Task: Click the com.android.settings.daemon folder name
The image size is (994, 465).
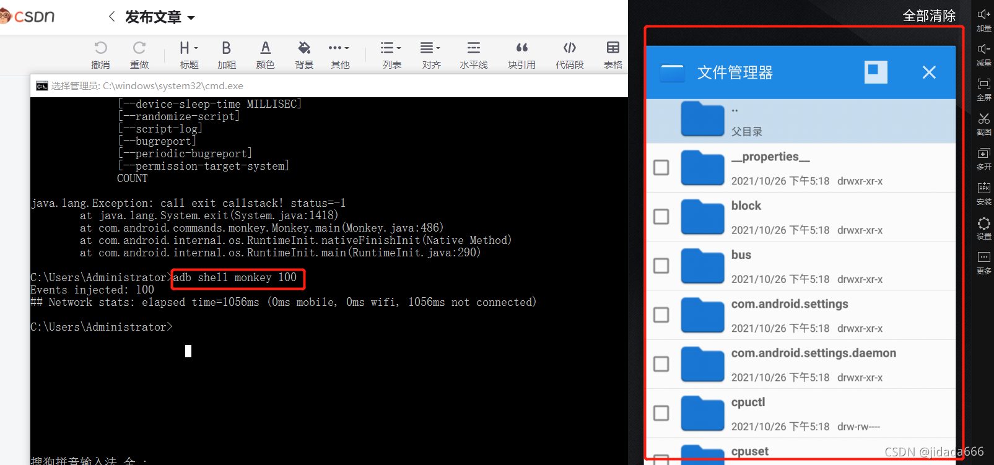Action: point(814,353)
